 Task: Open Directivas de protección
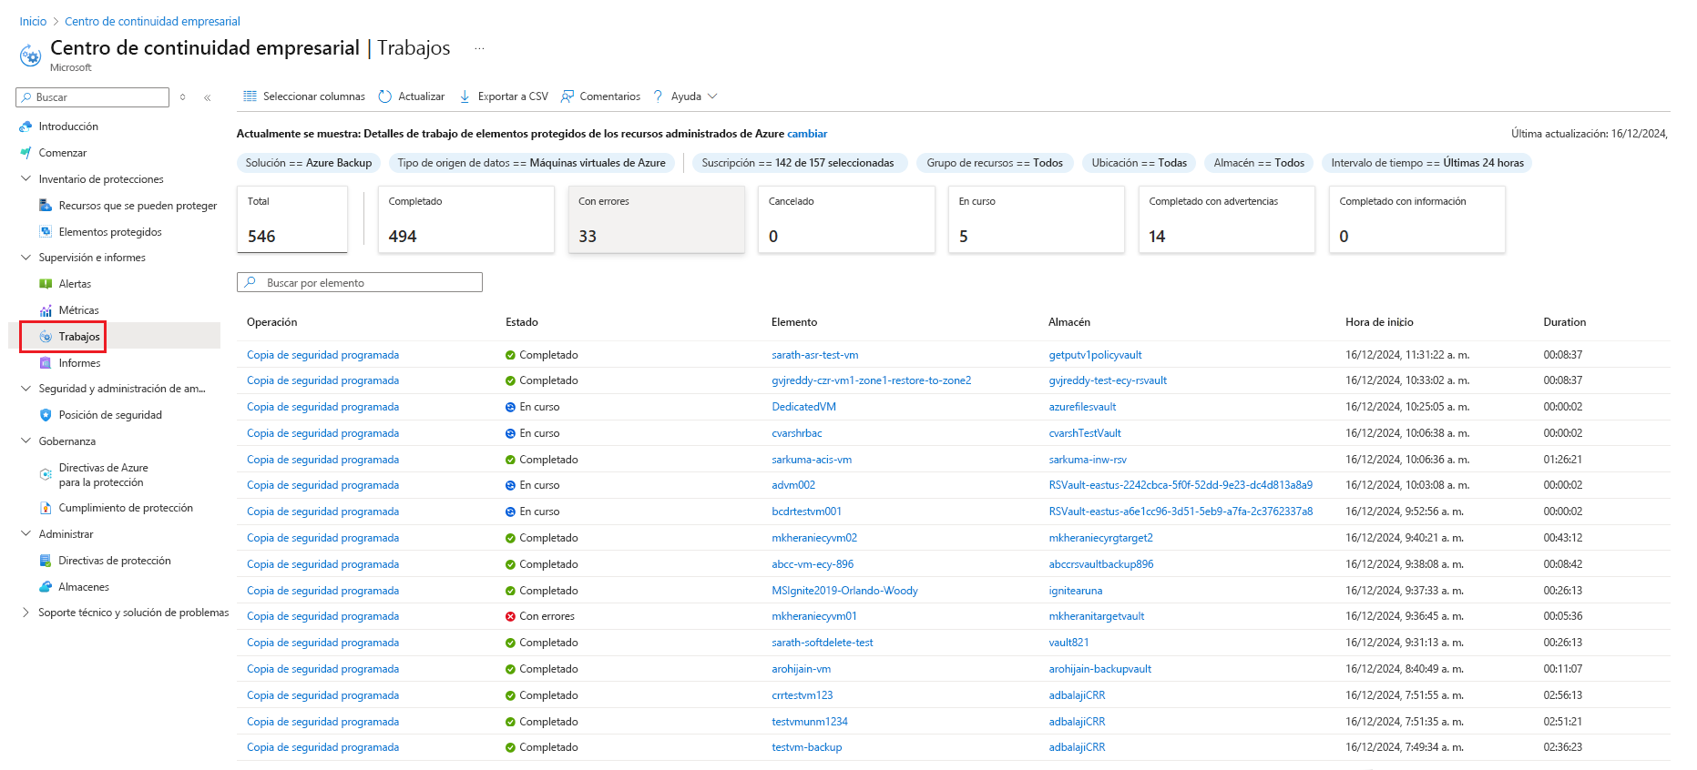(x=115, y=561)
